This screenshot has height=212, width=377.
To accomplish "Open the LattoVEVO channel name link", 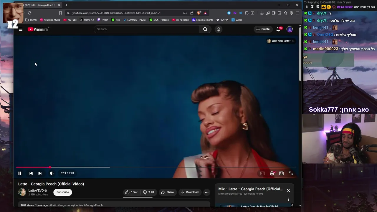I will point(36,191).
